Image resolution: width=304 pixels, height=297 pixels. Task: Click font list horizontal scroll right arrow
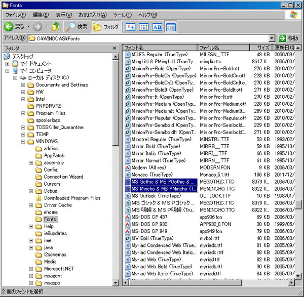click(x=291, y=283)
